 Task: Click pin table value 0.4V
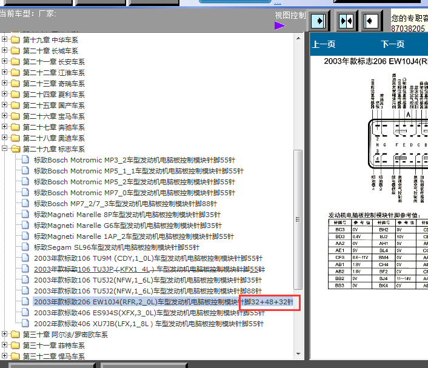362,236
